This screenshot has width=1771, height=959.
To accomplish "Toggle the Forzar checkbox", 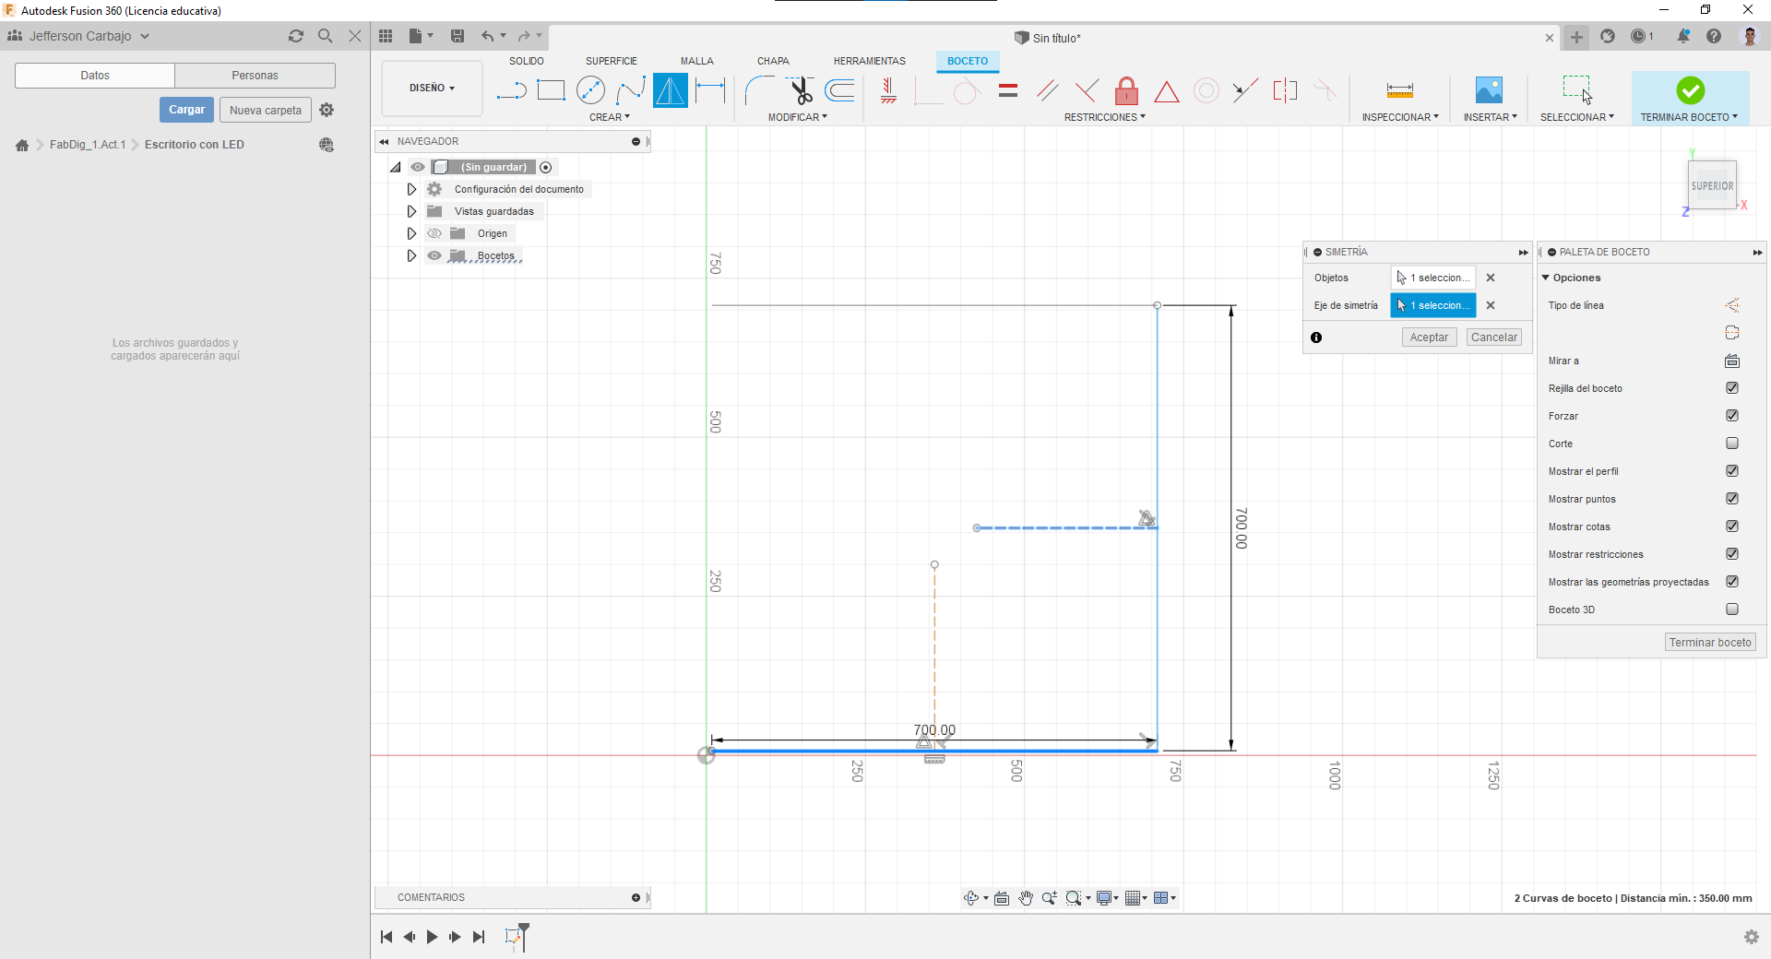I will [x=1732, y=416].
